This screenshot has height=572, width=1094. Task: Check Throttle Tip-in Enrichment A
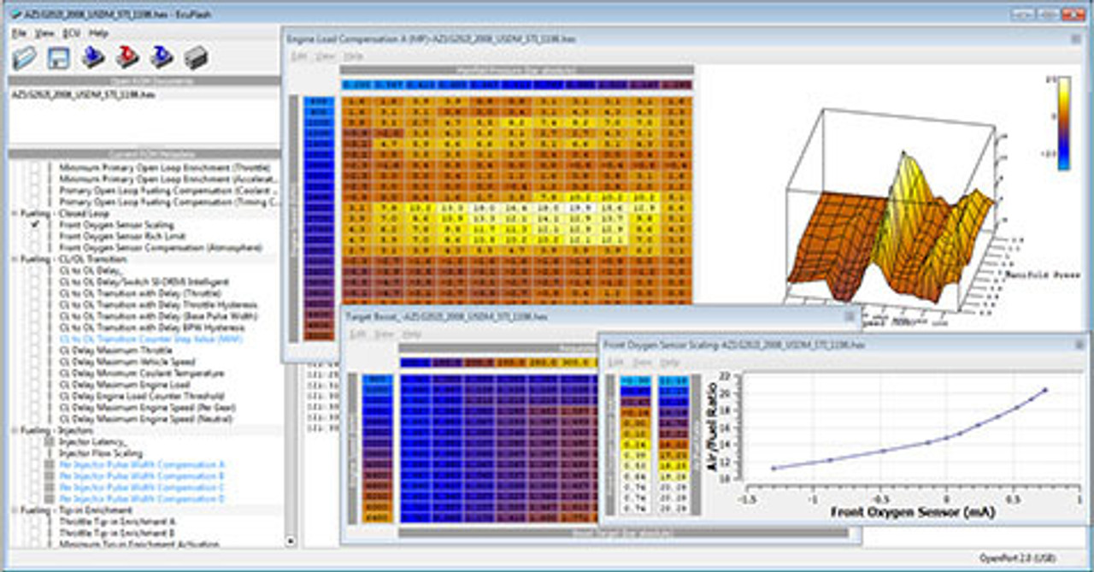[x=35, y=522]
